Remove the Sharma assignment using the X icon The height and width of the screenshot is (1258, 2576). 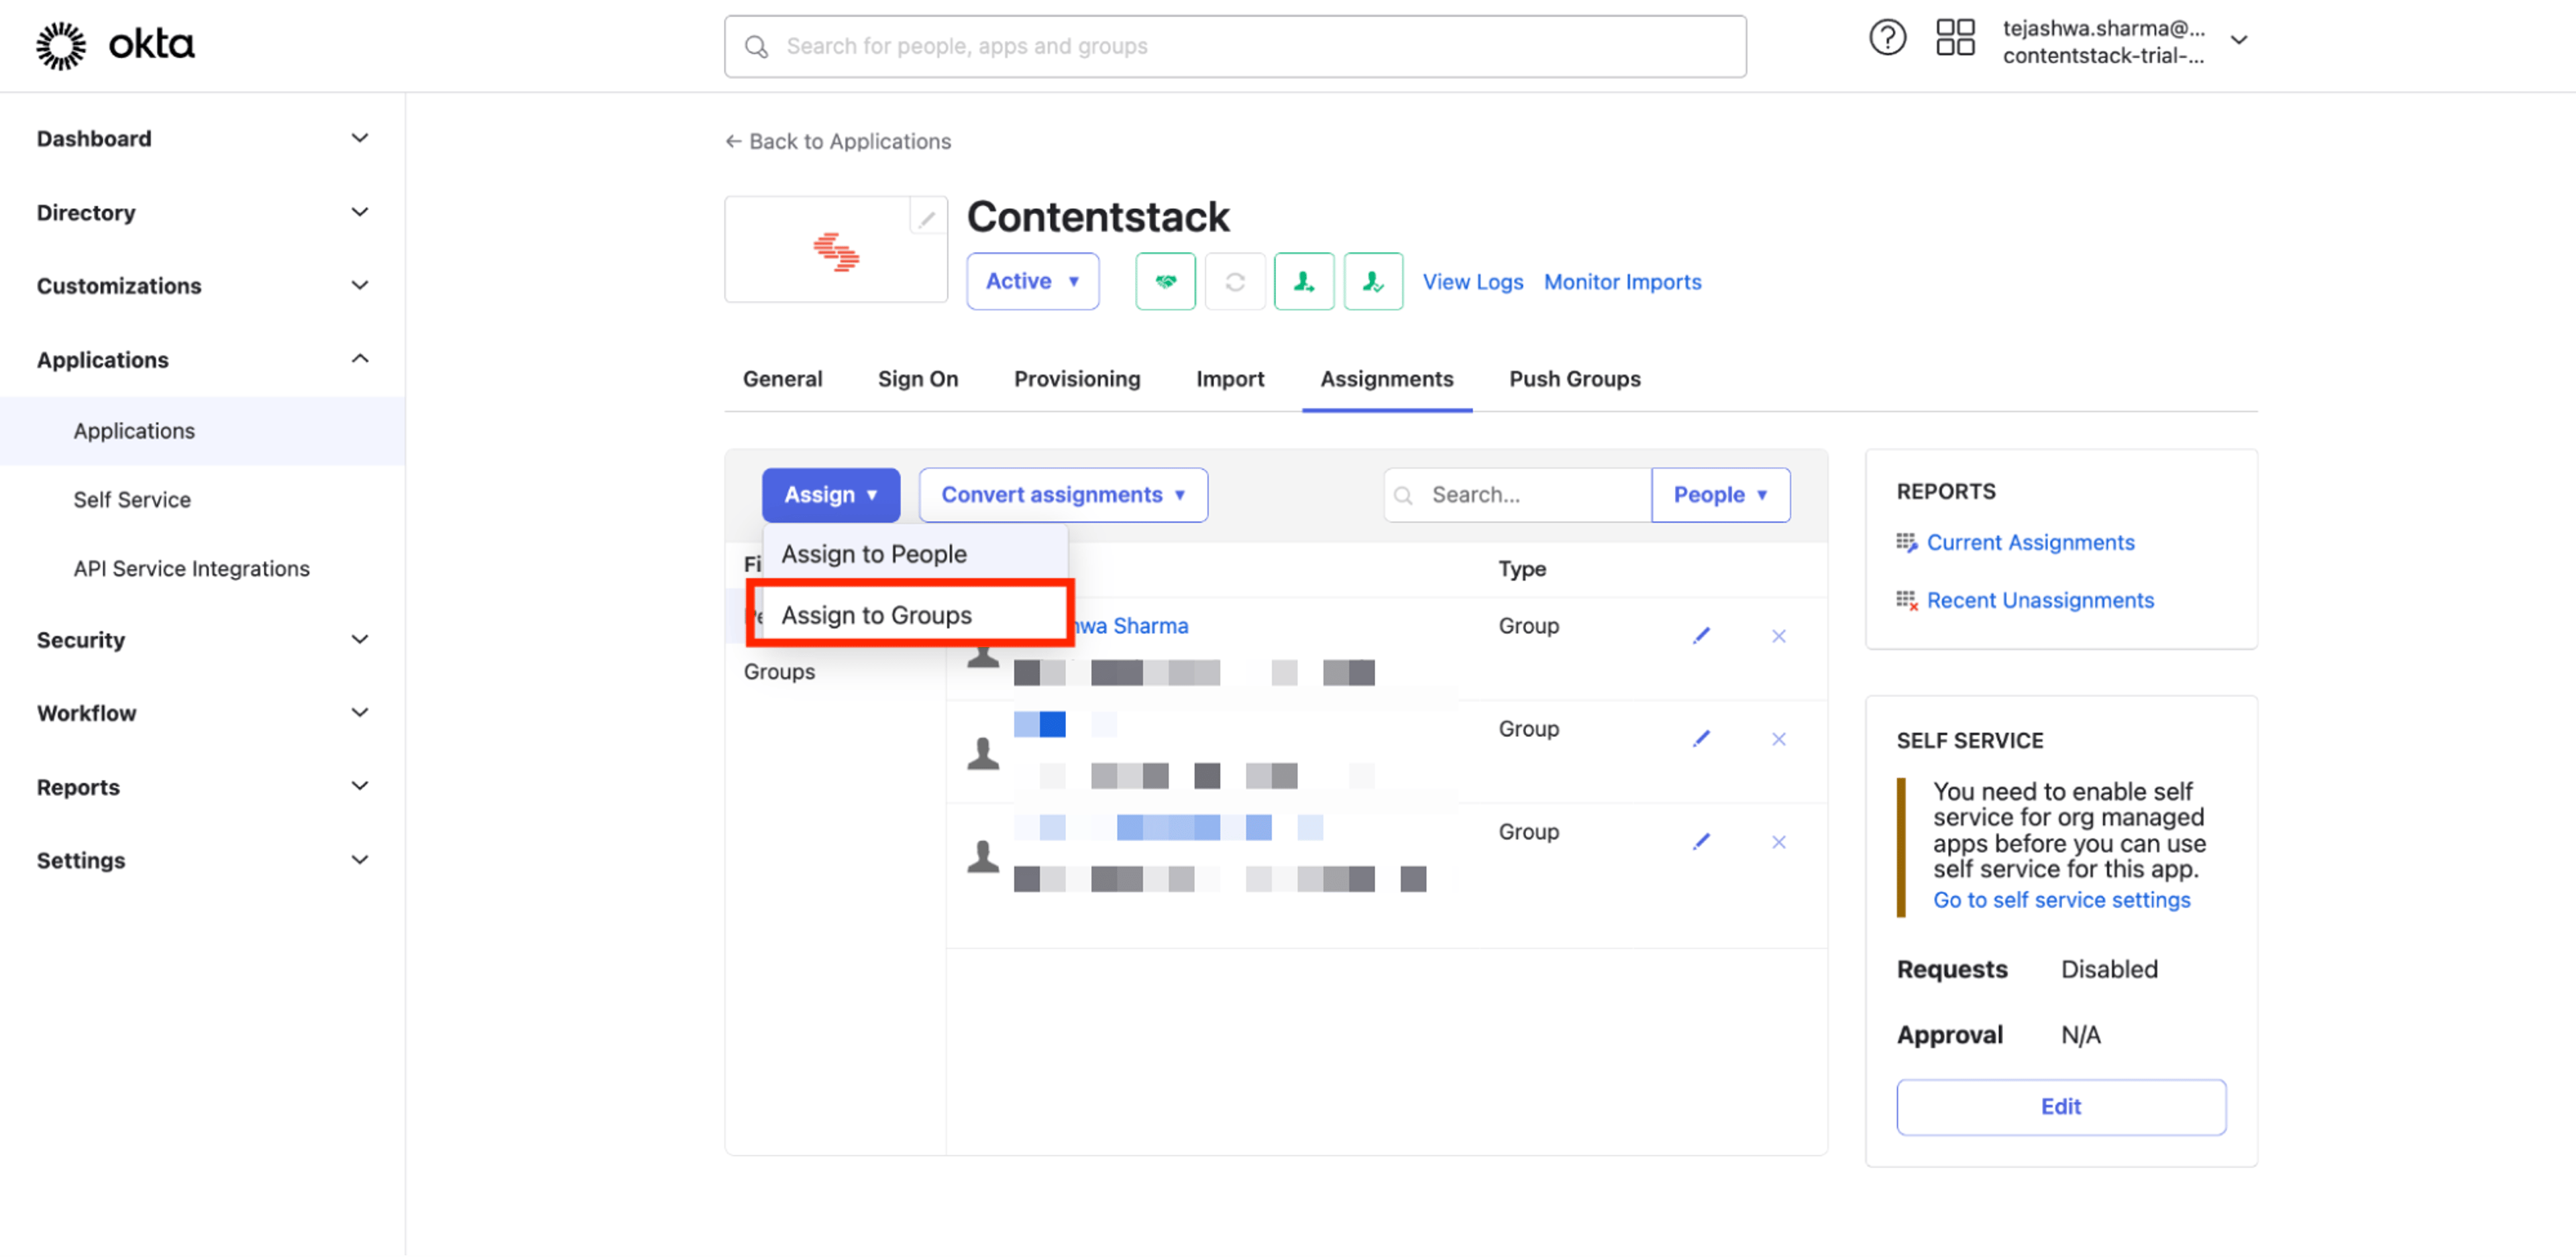1778,636
